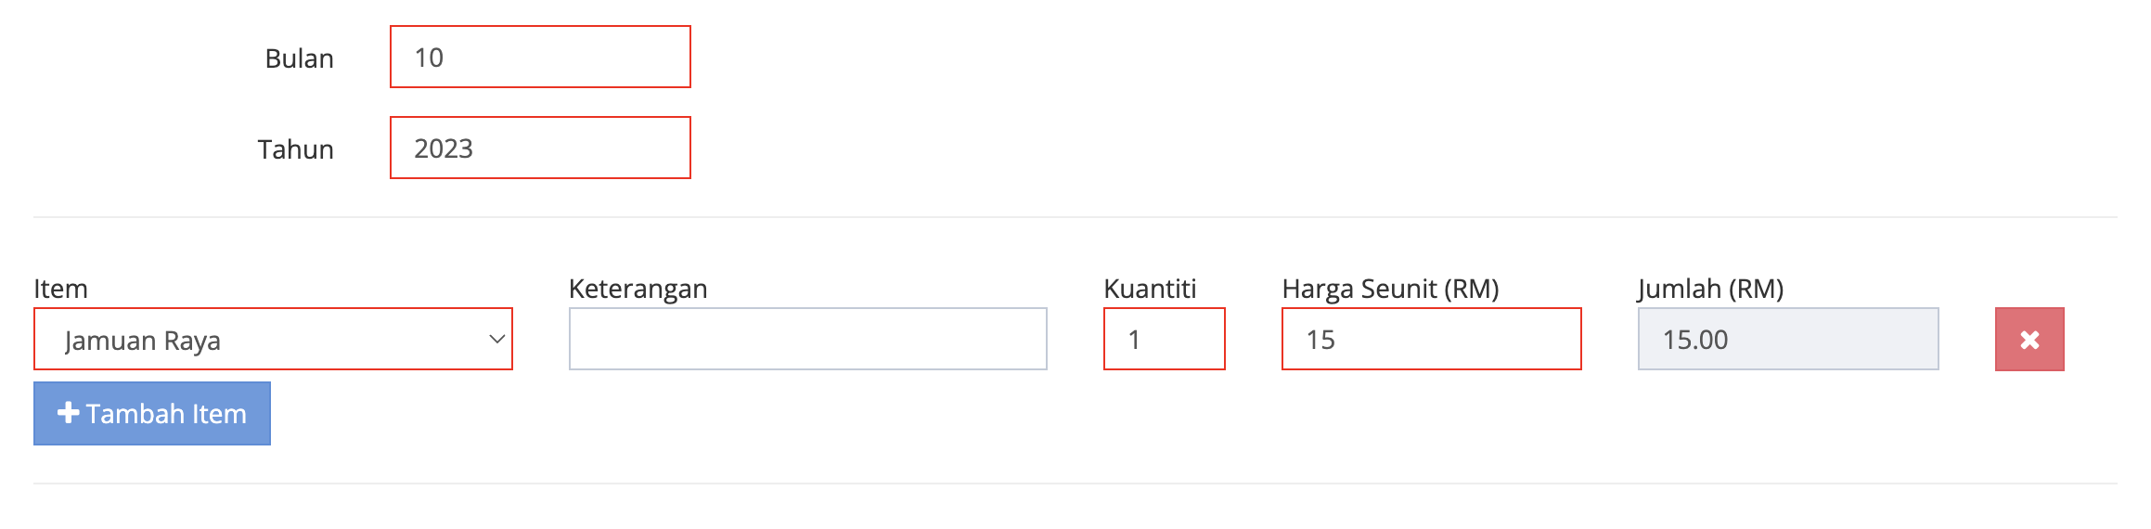Click the Bulan label text

(x=299, y=58)
